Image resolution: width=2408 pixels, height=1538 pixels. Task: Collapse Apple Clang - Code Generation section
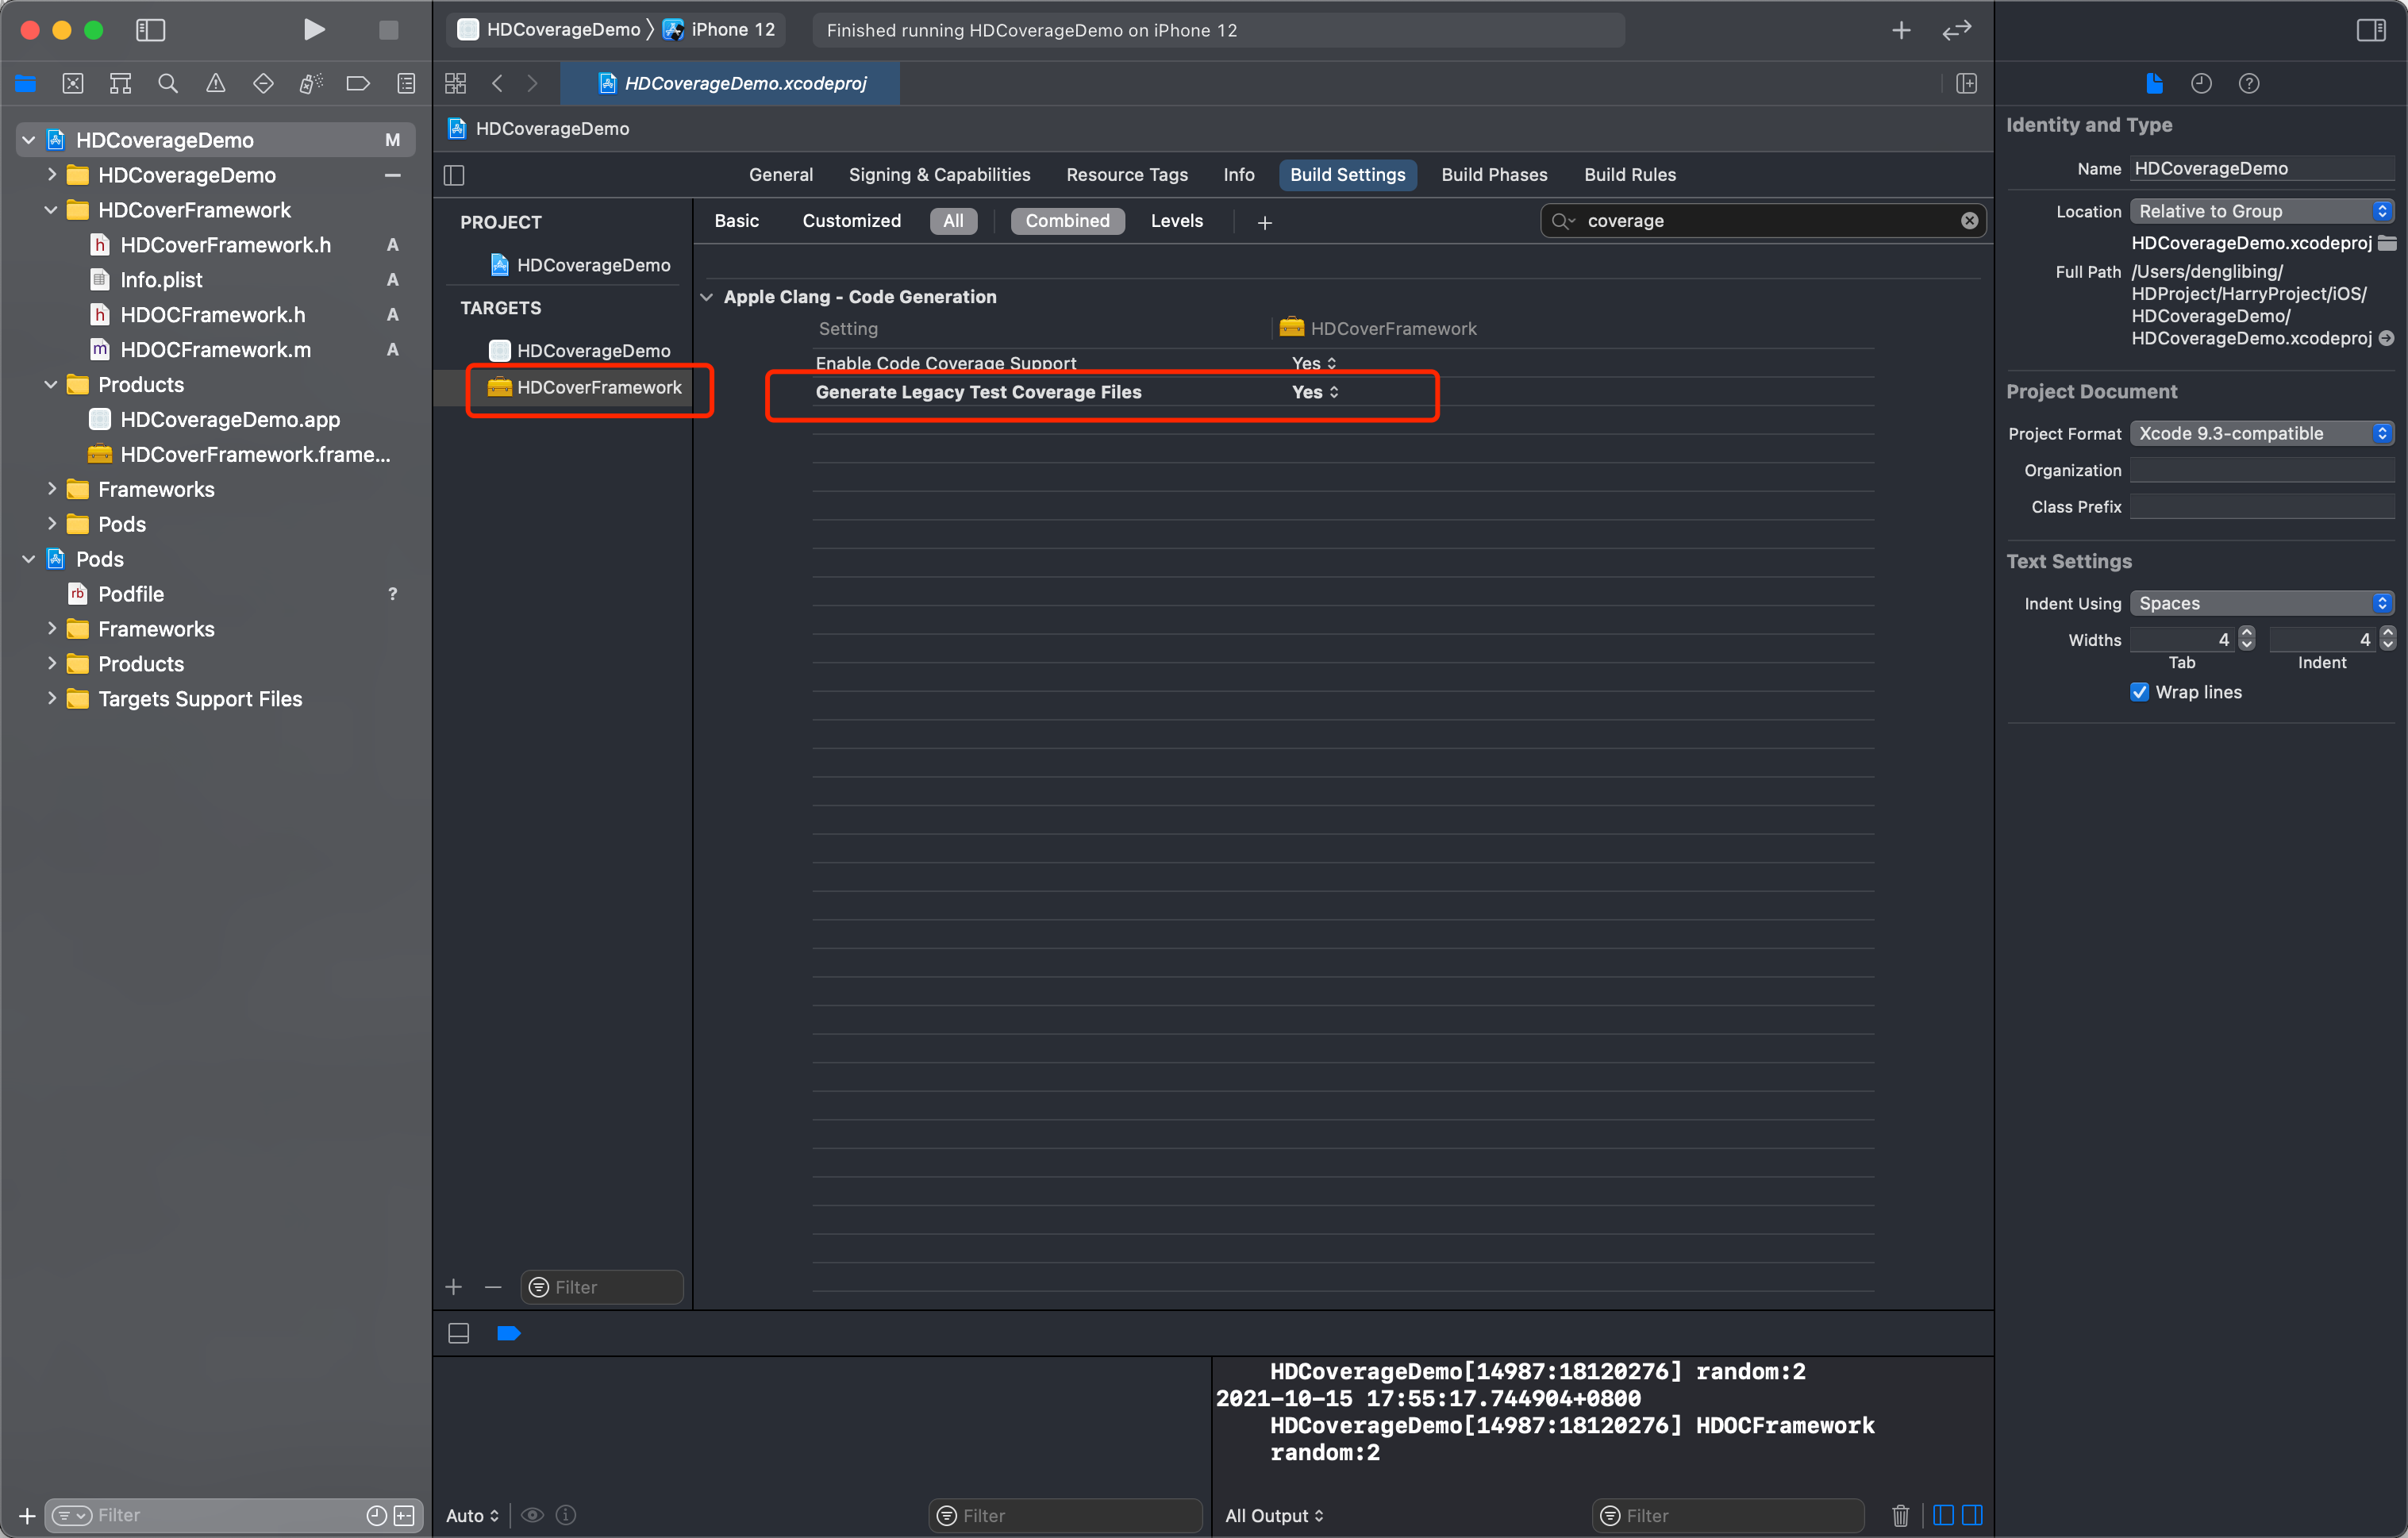pyautogui.click(x=707, y=297)
